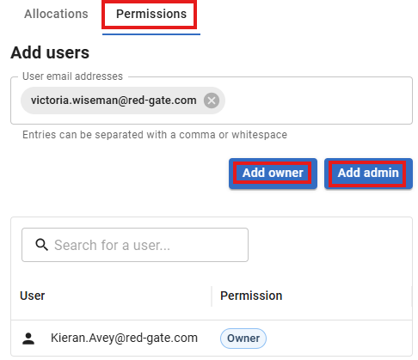418x360 pixels.
Task: Select the victoria.wiseman@red-gate.com chip
Action: click(114, 101)
